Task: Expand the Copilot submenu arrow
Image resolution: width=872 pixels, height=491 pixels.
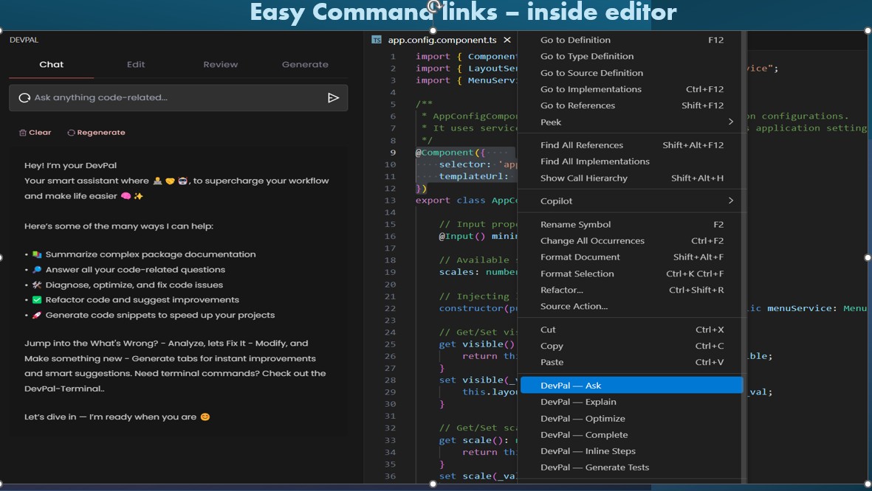Action: point(731,201)
